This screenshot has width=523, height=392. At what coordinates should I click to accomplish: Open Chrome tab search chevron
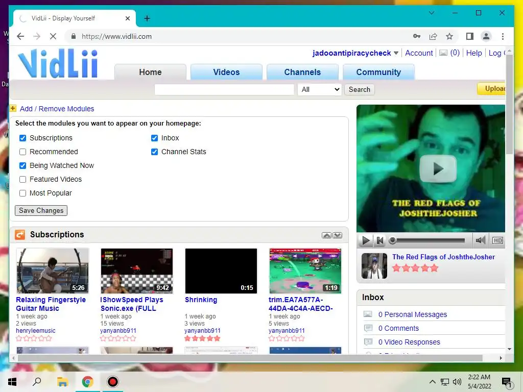(431, 13)
